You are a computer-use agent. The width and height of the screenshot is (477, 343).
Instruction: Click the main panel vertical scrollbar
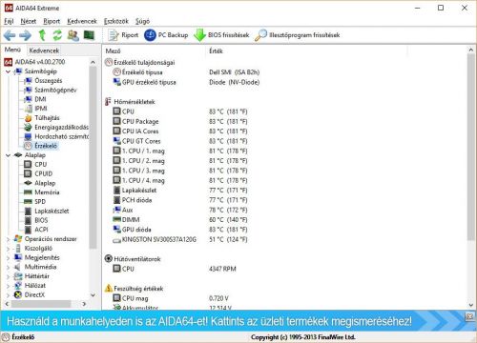click(471, 147)
